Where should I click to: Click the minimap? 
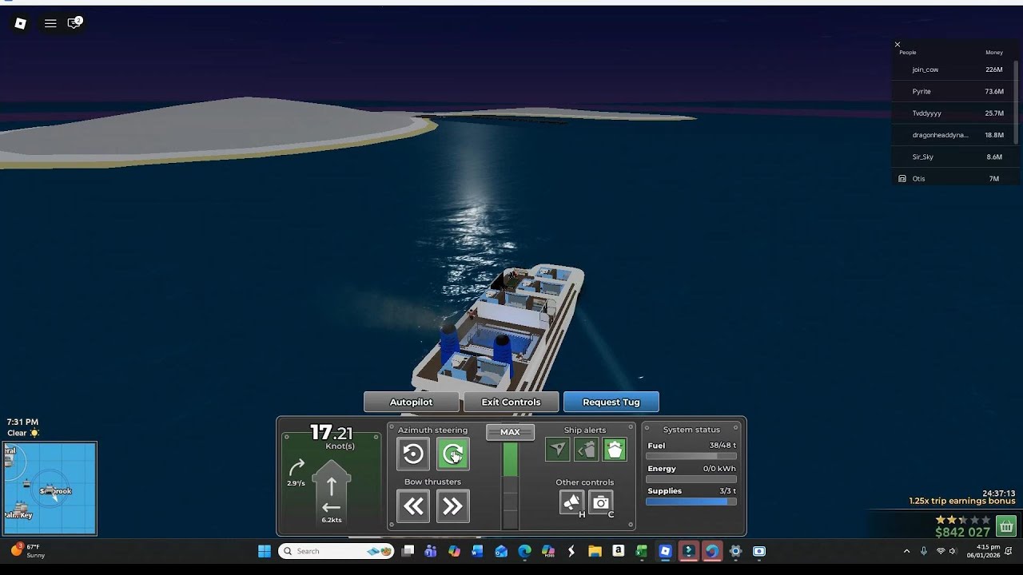[50, 488]
